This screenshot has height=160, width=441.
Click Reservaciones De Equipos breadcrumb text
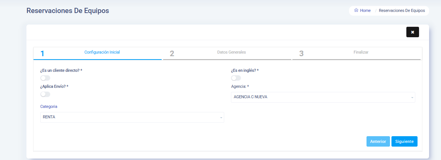tap(402, 10)
